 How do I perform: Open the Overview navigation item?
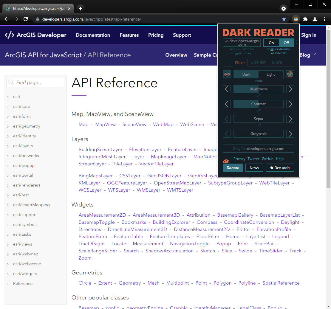tap(176, 55)
